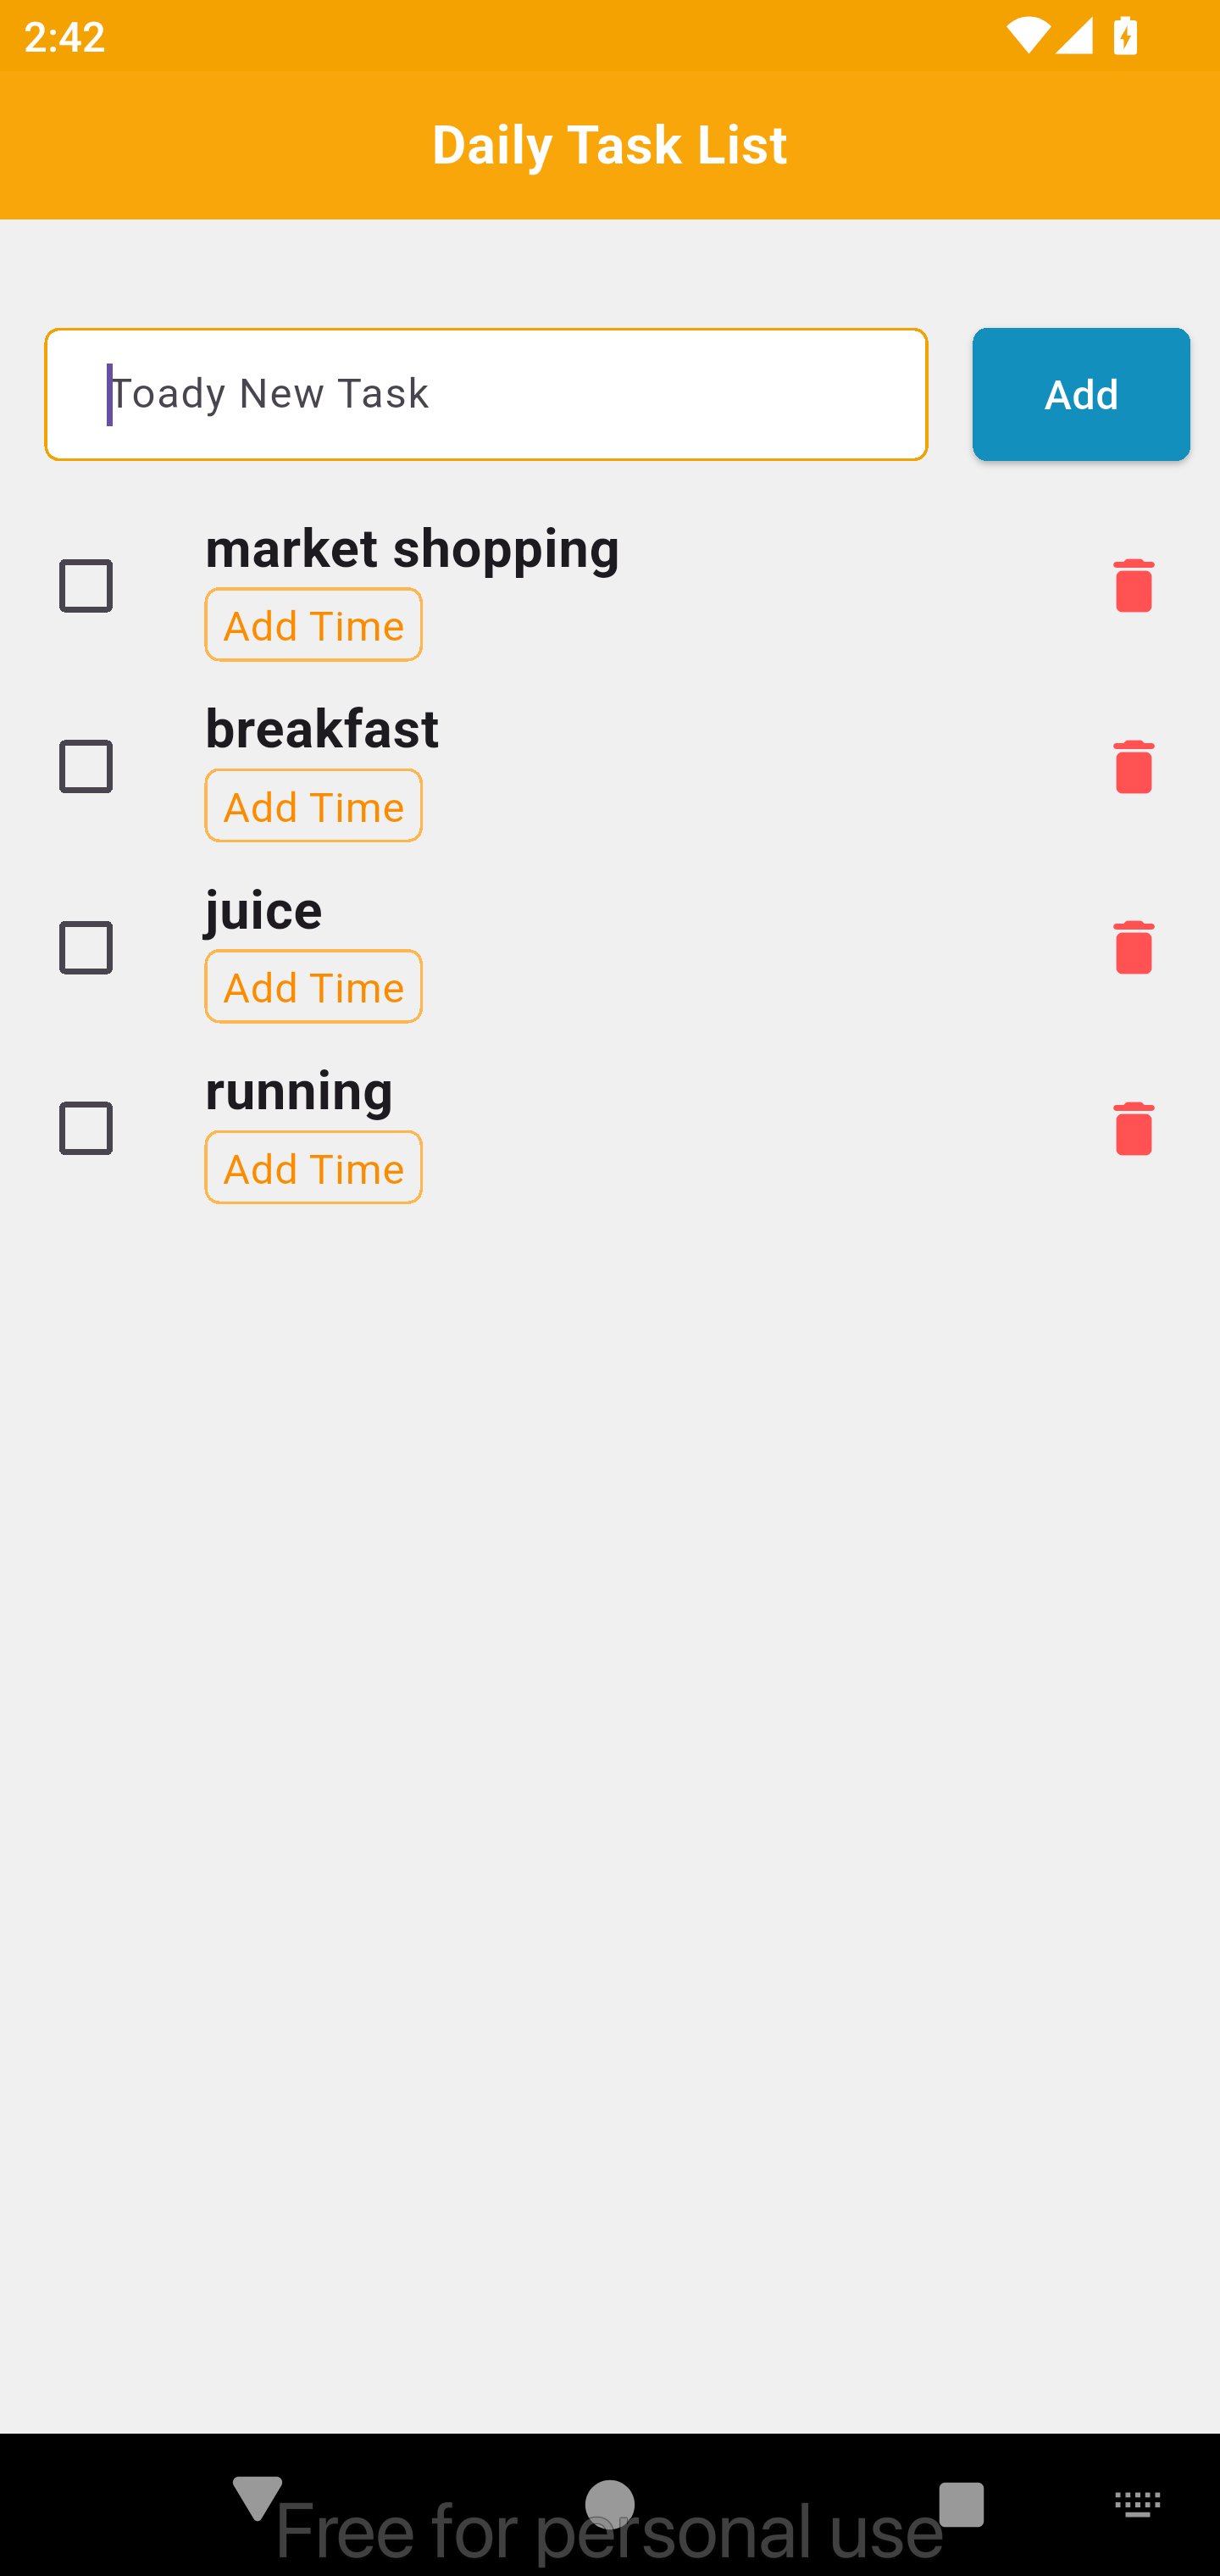Viewport: 1220px width, 2576px height.
Task: Open recent apps with the square icon
Action: click(x=962, y=2504)
